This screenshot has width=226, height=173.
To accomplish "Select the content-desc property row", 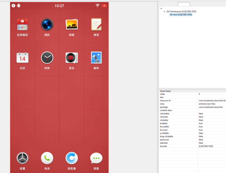I will [193, 110].
